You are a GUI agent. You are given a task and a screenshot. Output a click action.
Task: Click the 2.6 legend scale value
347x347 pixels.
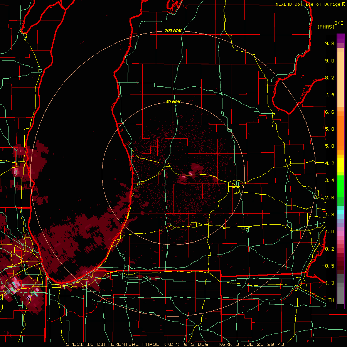pos(330,198)
